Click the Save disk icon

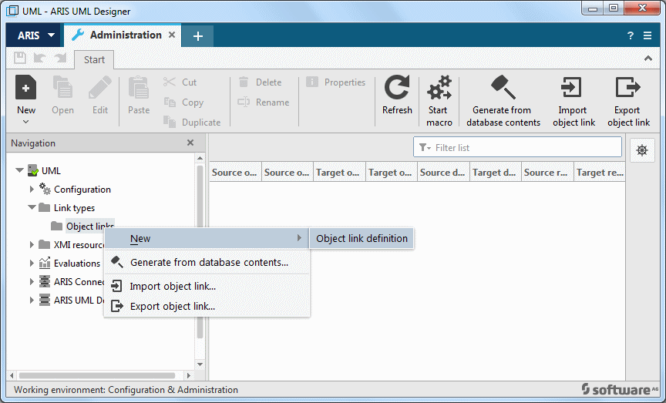[x=20, y=59]
